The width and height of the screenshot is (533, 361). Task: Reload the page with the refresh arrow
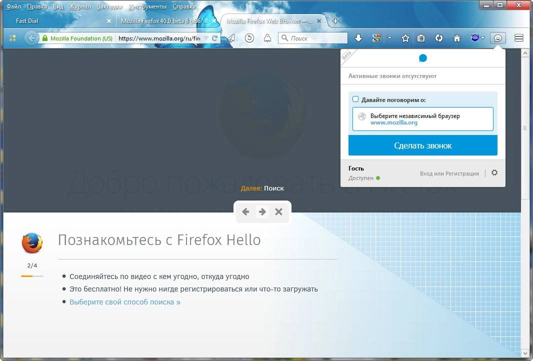[x=214, y=38]
